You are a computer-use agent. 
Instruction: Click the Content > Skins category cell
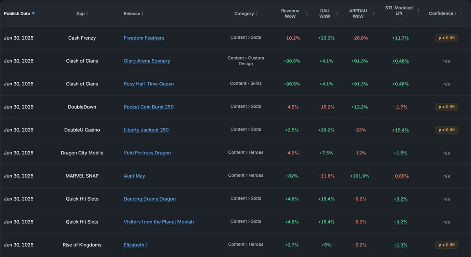click(246, 83)
